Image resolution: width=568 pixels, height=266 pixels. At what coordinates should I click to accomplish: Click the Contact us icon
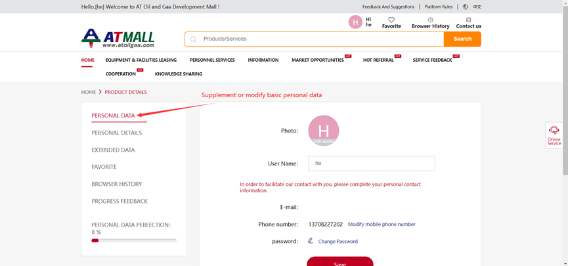[468, 20]
